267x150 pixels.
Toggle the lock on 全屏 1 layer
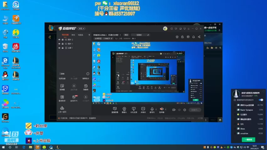click(x=62, y=48)
